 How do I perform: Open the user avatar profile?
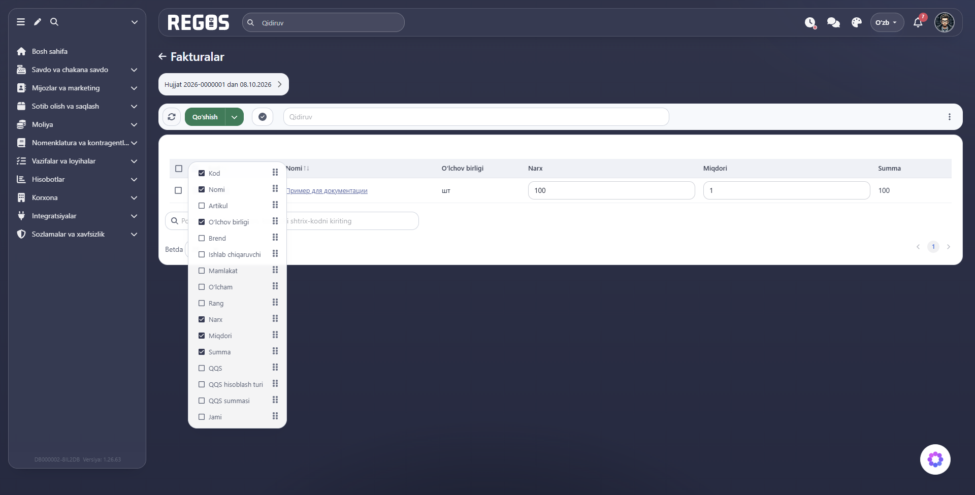[945, 22]
